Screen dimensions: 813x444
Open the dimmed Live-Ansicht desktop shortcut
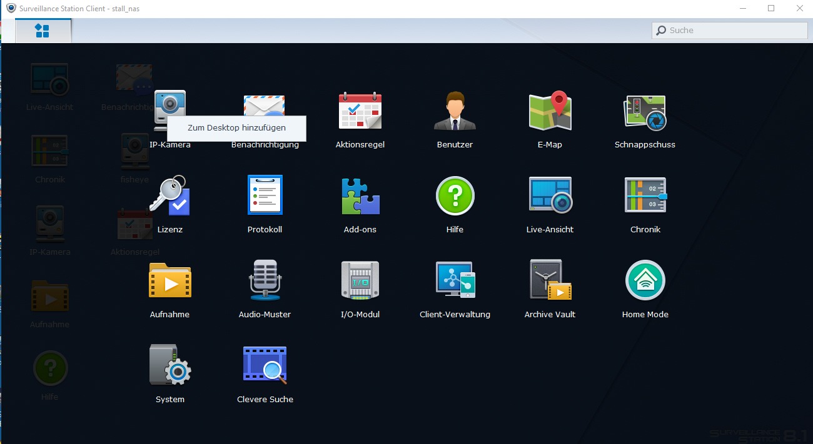click(x=49, y=81)
